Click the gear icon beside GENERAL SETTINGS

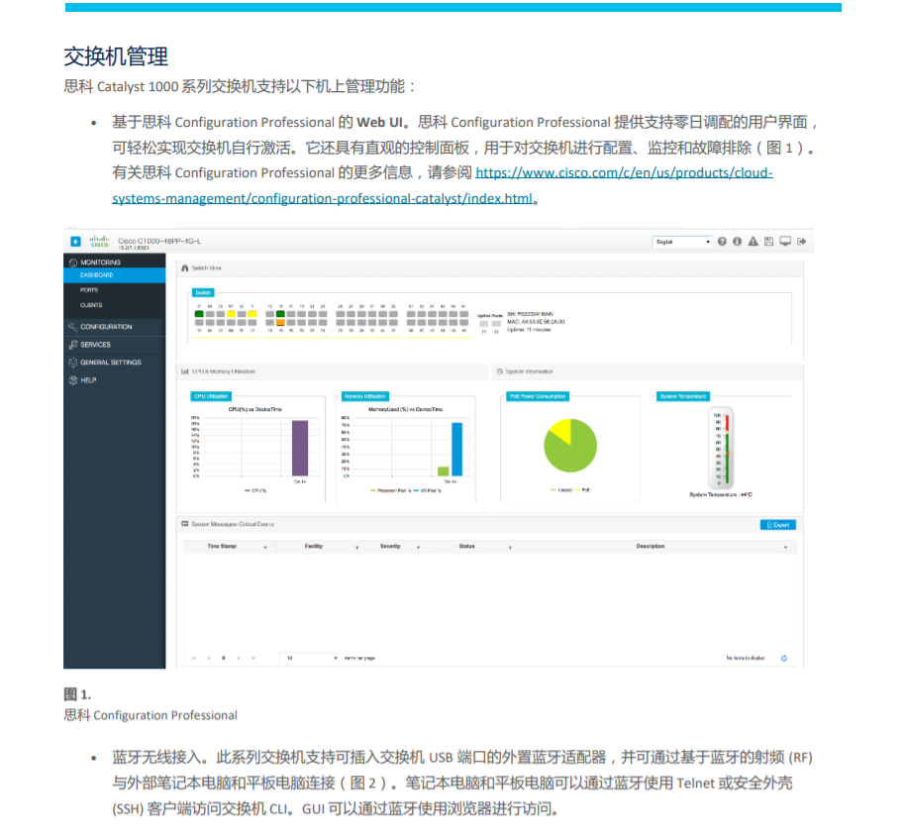pyautogui.click(x=72, y=363)
